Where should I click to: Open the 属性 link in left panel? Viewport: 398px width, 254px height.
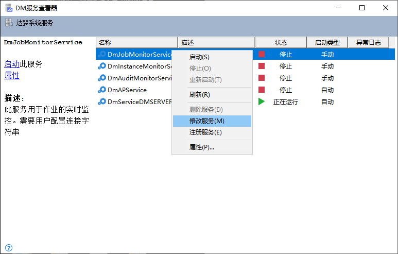click(x=12, y=76)
